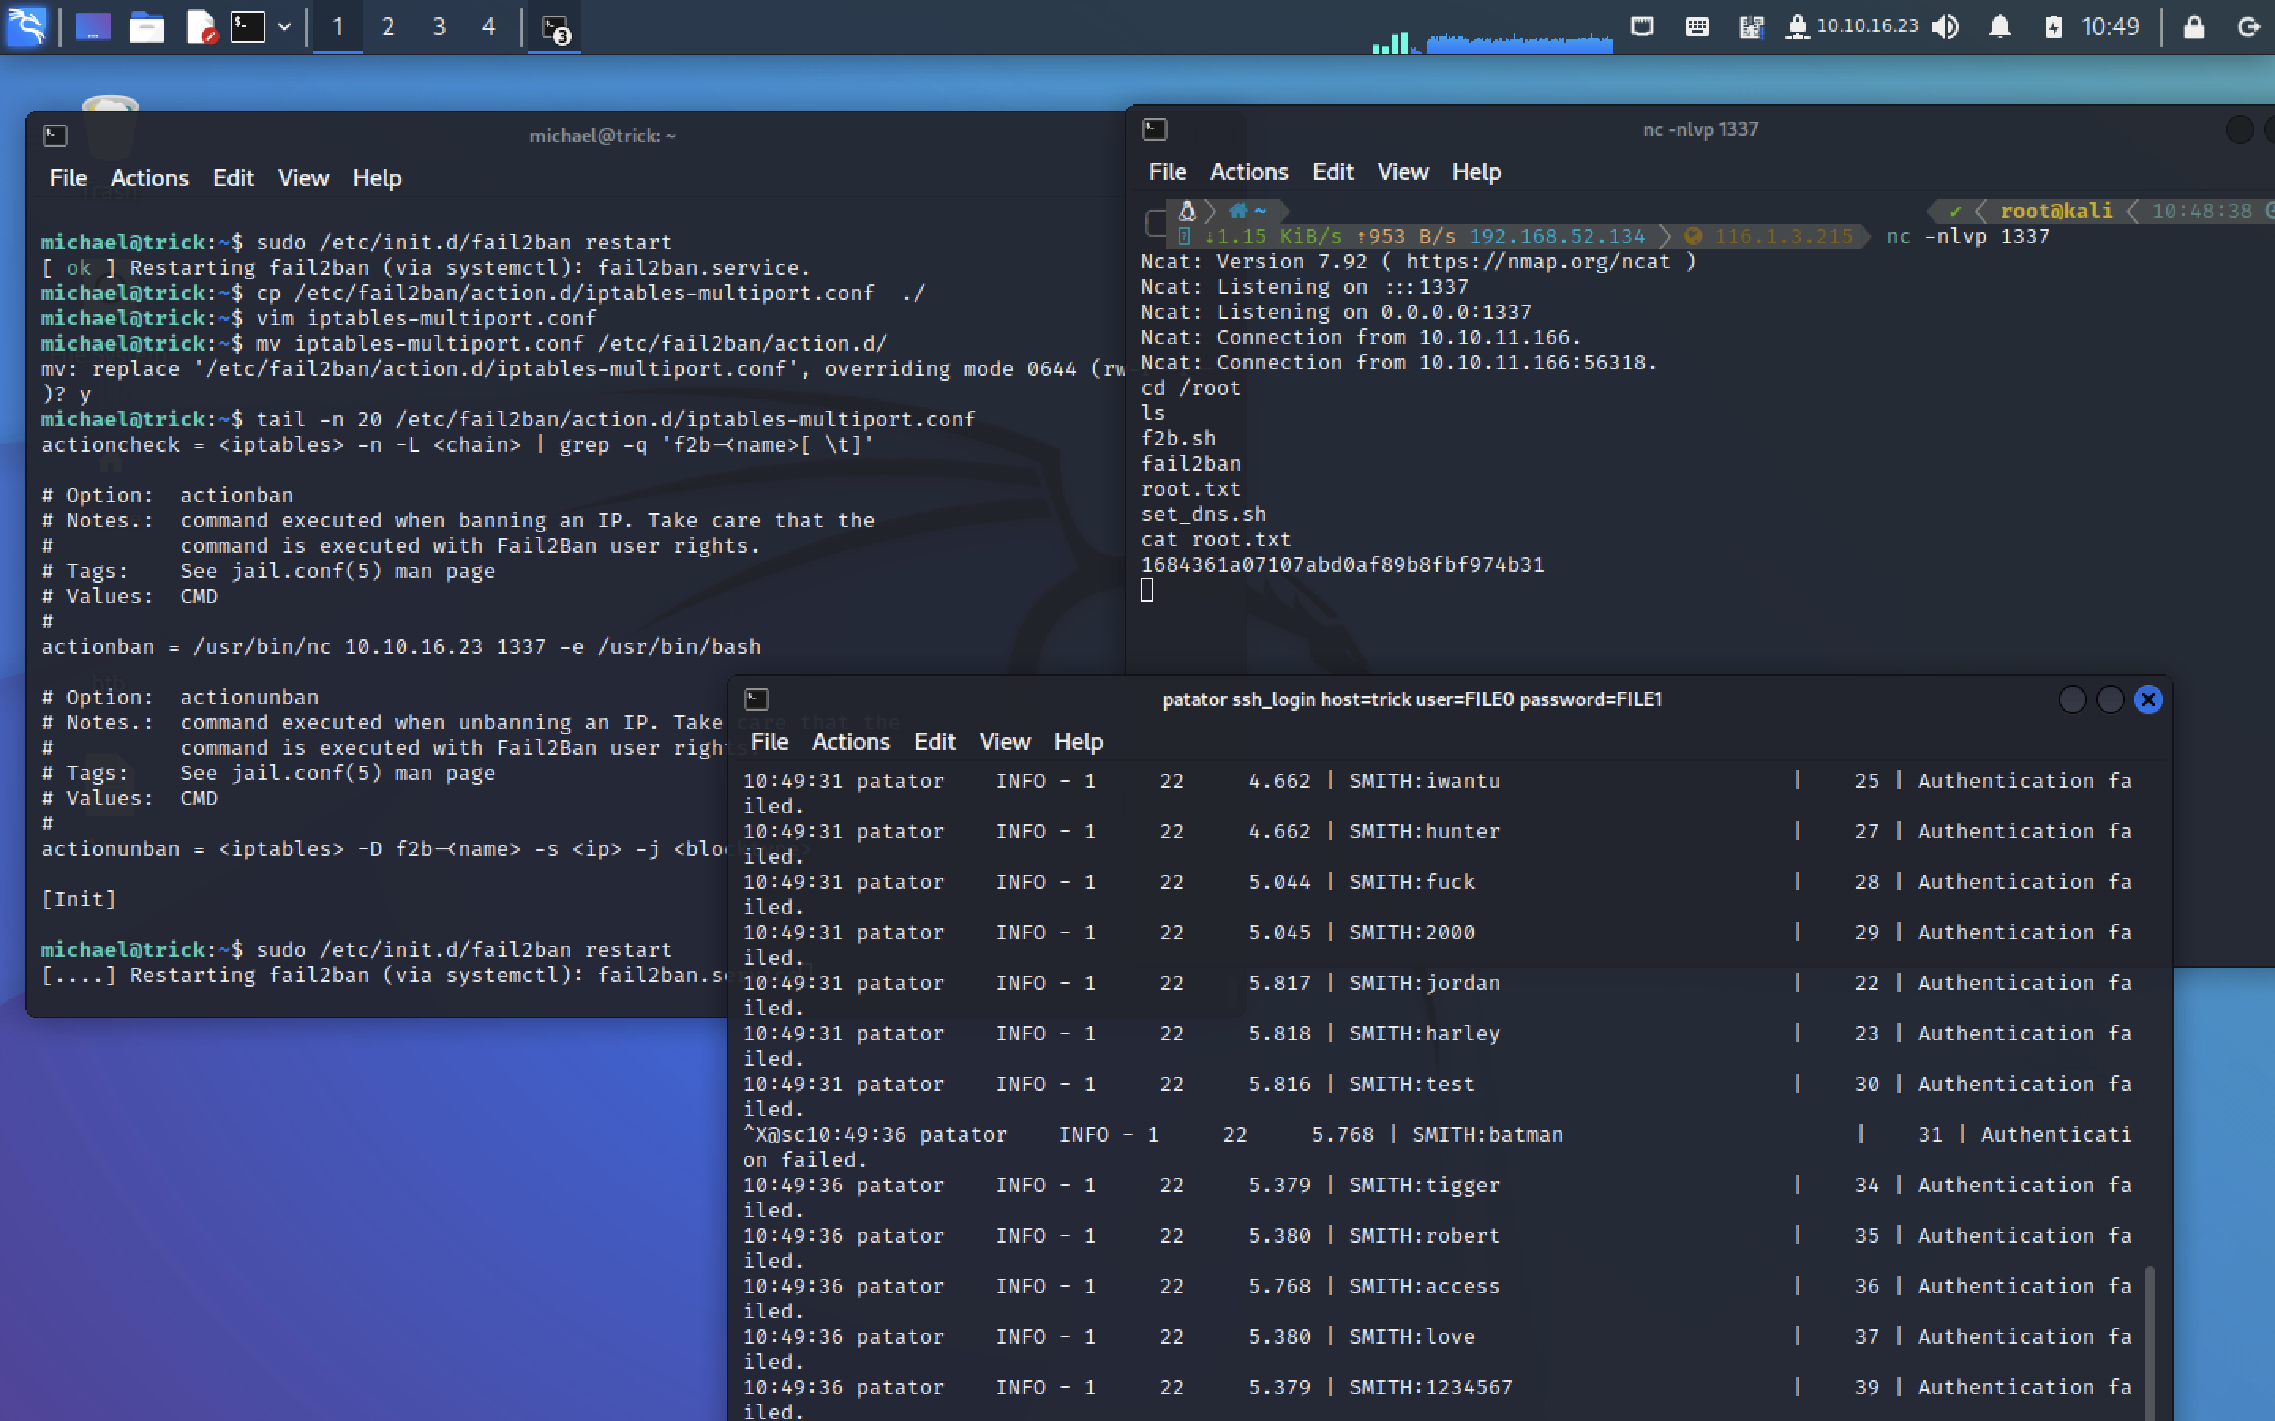Open View menu in patator terminal
This screenshot has height=1421, width=2275.
tap(1005, 742)
